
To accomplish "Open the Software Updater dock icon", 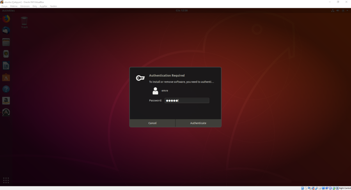I will click(x=6, y=112).
